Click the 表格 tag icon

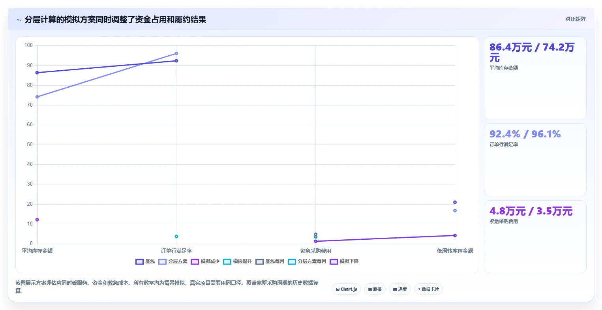tap(370, 289)
